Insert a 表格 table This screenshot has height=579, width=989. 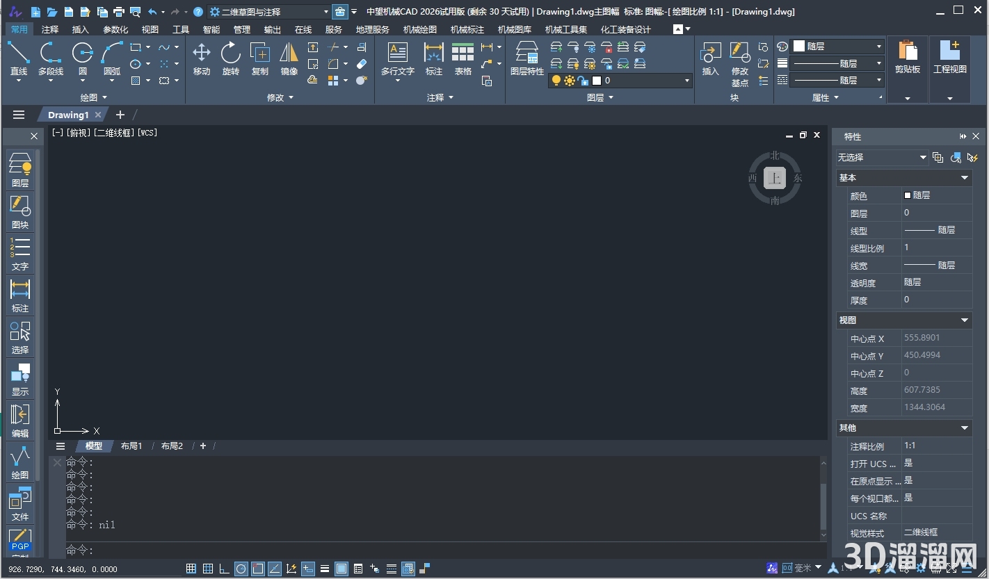click(x=463, y=59)
